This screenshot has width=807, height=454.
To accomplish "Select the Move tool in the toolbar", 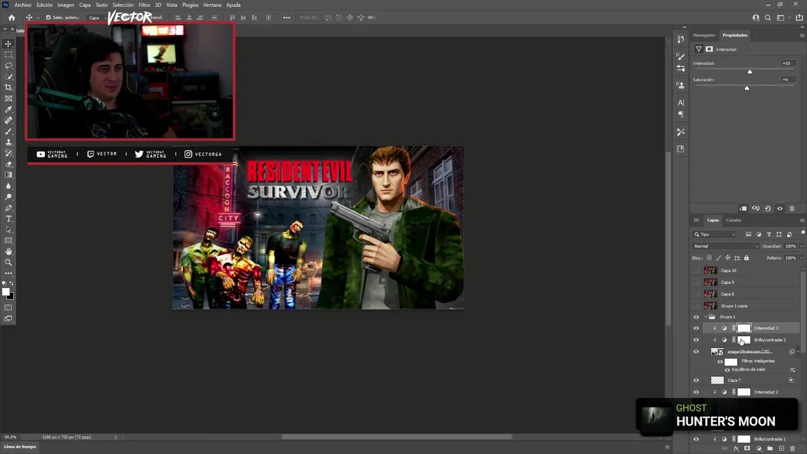I will (9, 44).
